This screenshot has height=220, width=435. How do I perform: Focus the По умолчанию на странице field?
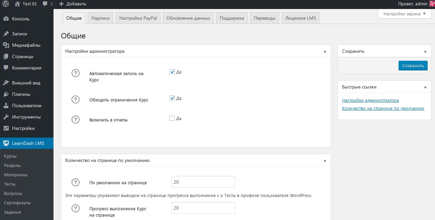(203, 182)
